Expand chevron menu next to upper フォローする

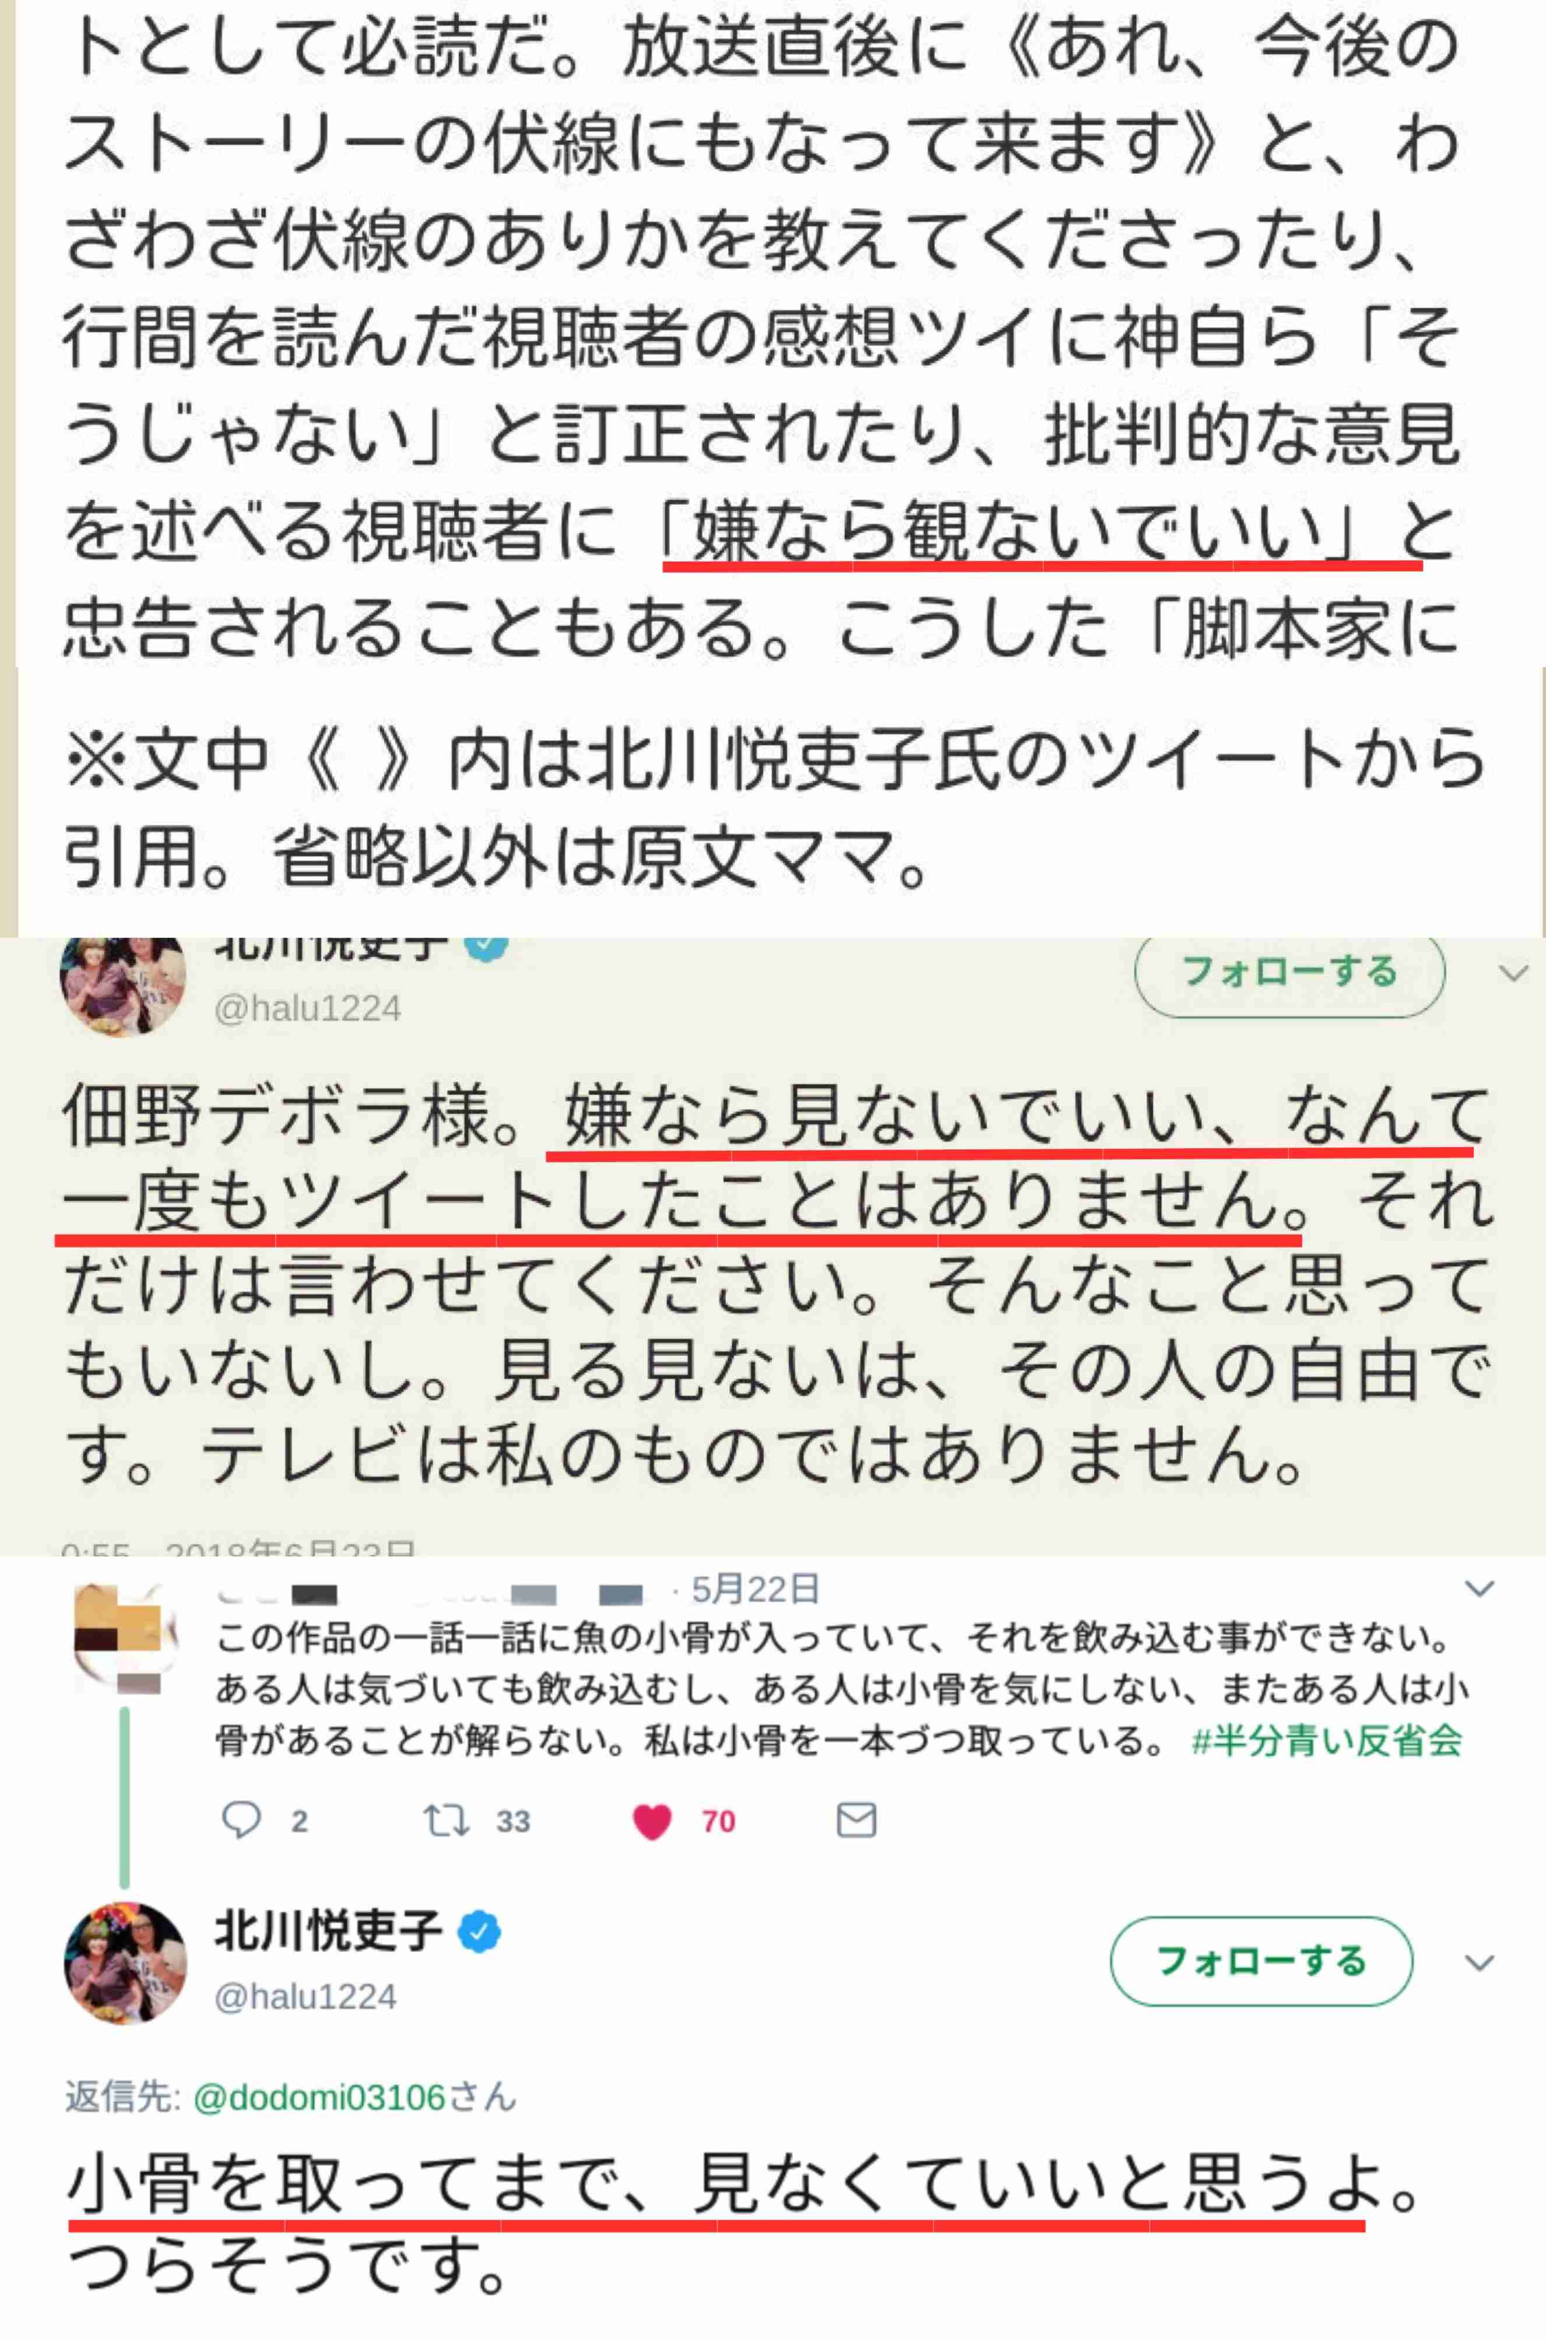click(1512, 973)
